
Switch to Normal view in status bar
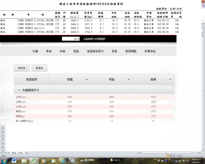pos(168,156)
